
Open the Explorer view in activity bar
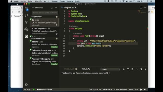pos(26,9)
